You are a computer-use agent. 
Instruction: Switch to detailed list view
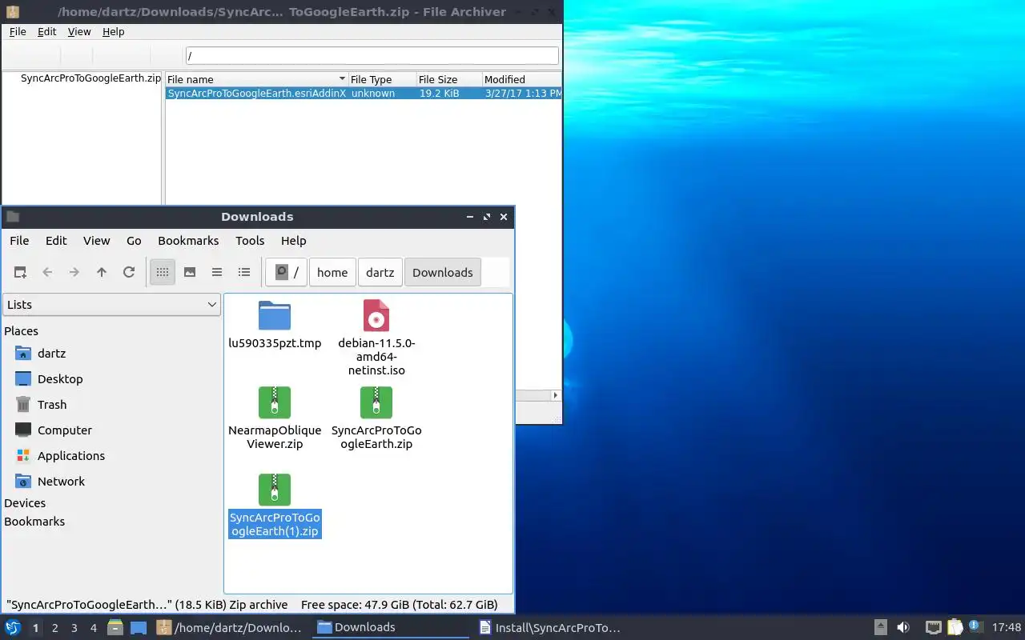click(x=244, y=272)
